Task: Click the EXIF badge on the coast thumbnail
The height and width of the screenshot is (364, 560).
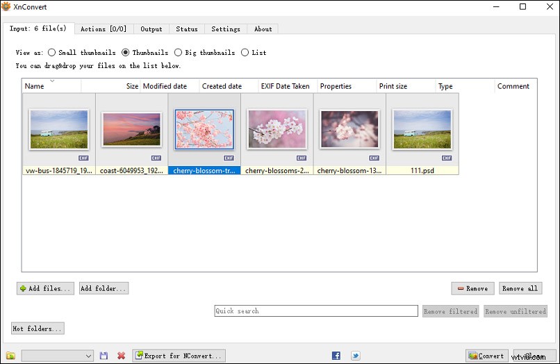Action: click(156, 158)
